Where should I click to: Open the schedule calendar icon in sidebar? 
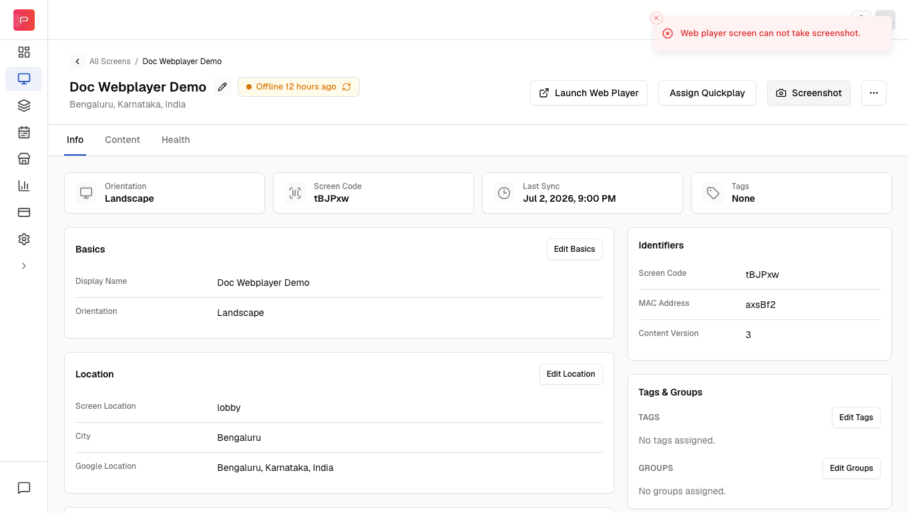(x=24, y=132)
